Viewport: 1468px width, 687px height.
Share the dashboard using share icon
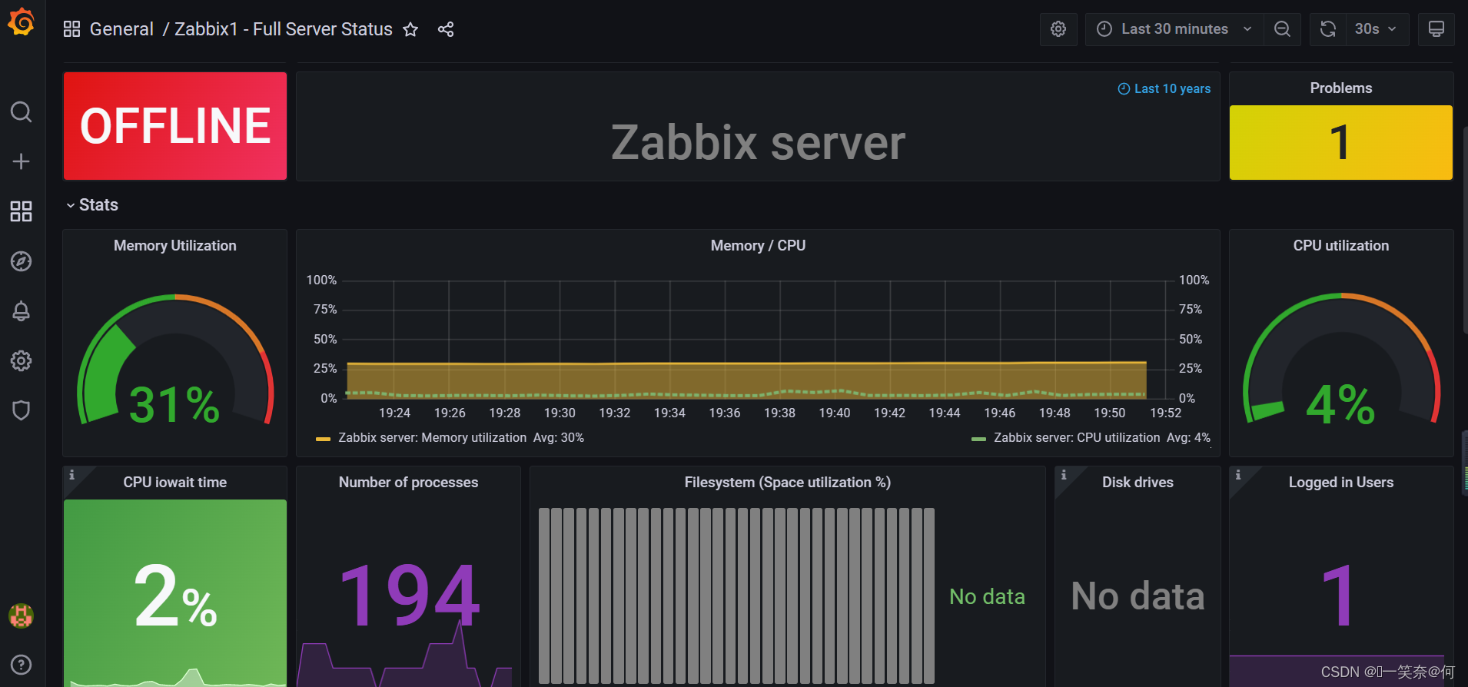(x=446, y=29)
